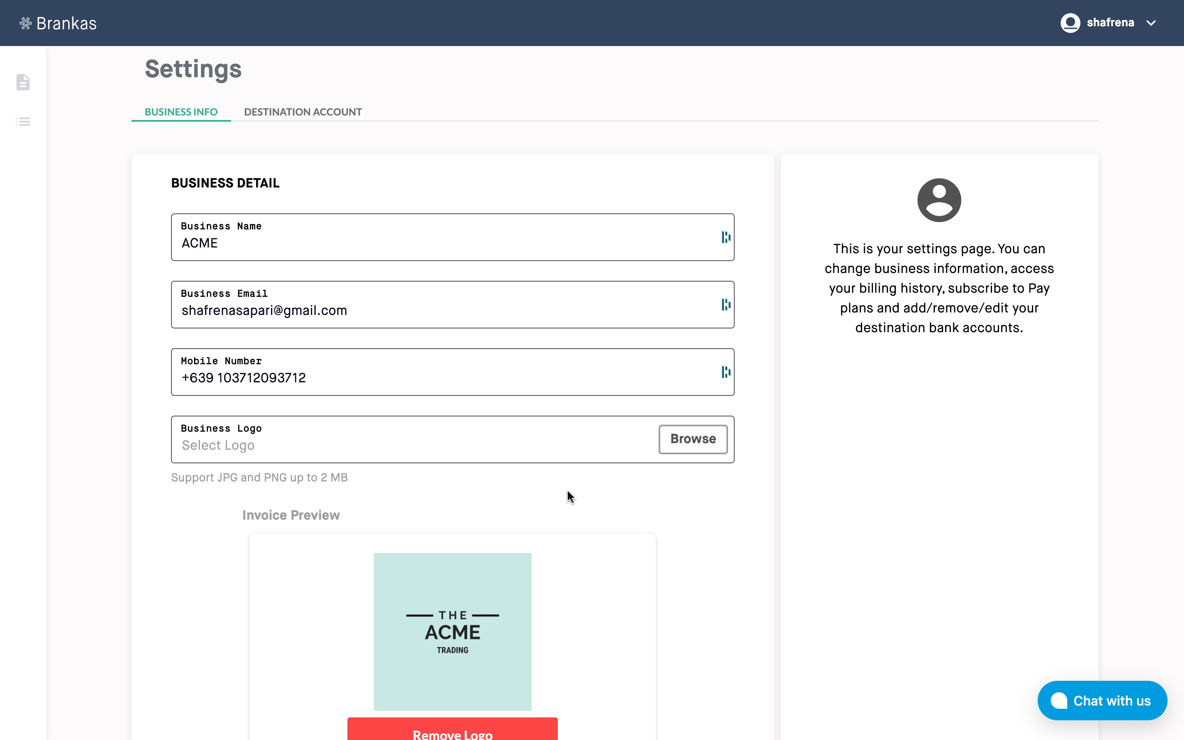Click into the Business Email field
The height and width of the screenshot is (740, 1184).
pos(440,311)
